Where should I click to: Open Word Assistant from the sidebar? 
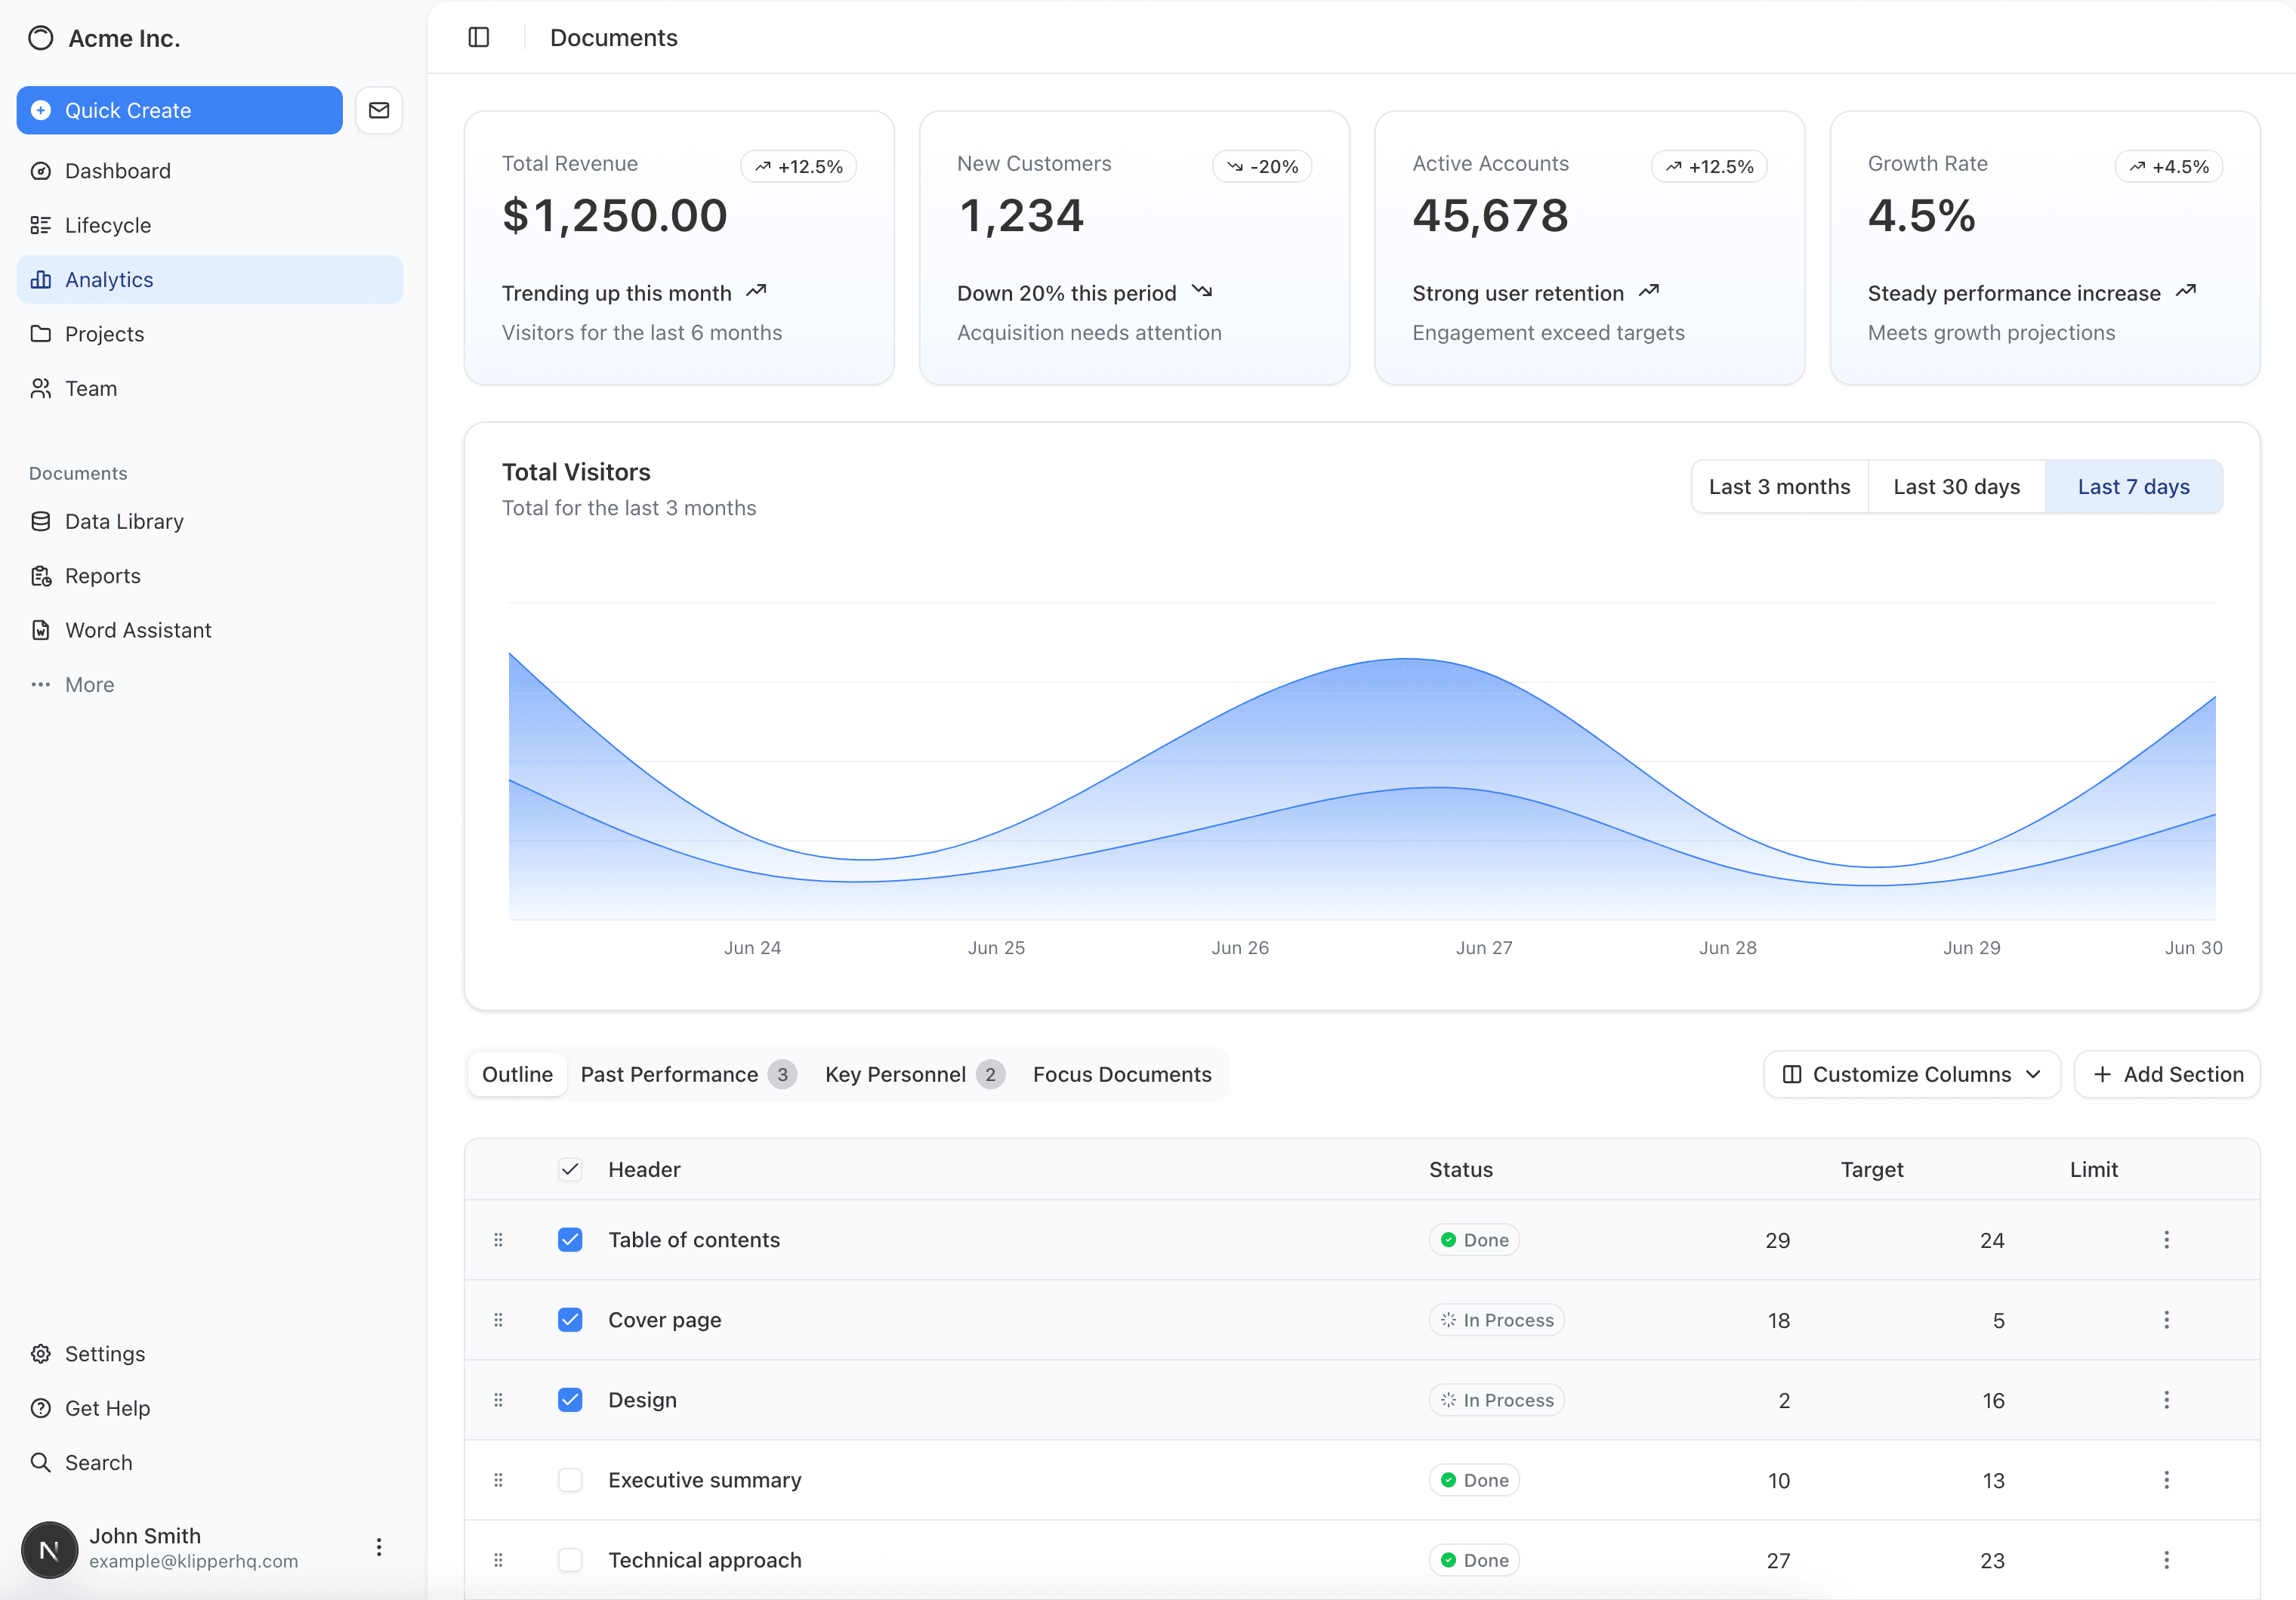pos(138,630)
